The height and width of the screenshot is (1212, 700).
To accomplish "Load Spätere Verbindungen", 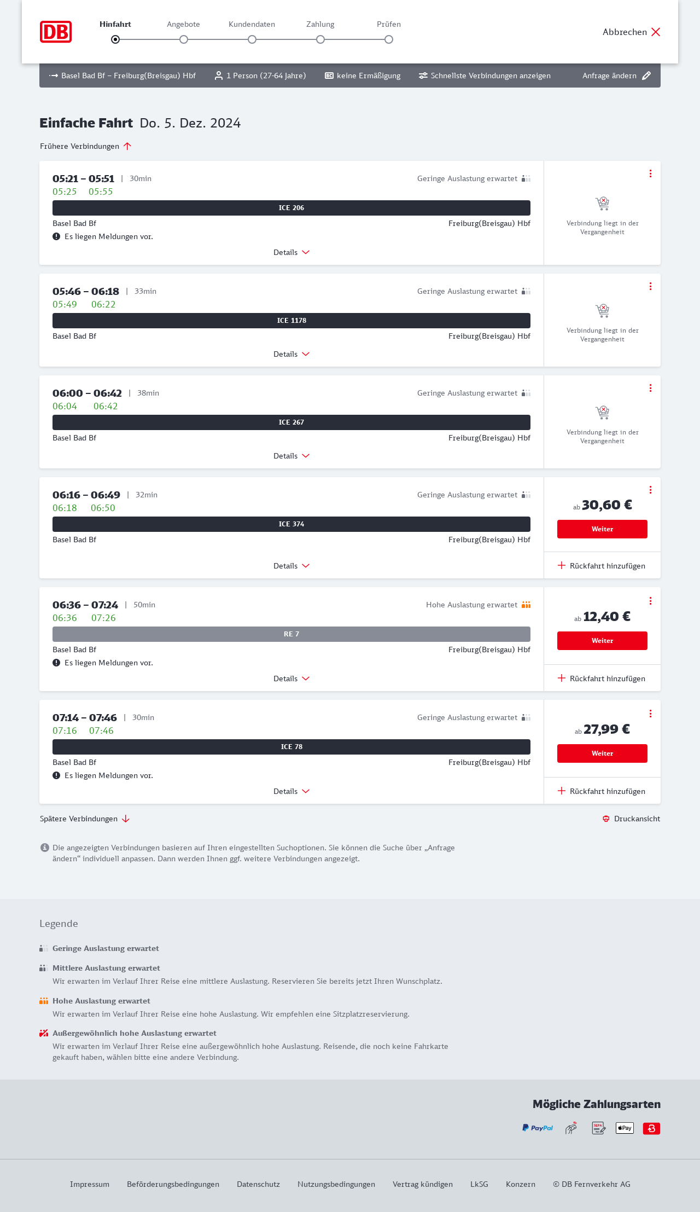I will 85,819.
